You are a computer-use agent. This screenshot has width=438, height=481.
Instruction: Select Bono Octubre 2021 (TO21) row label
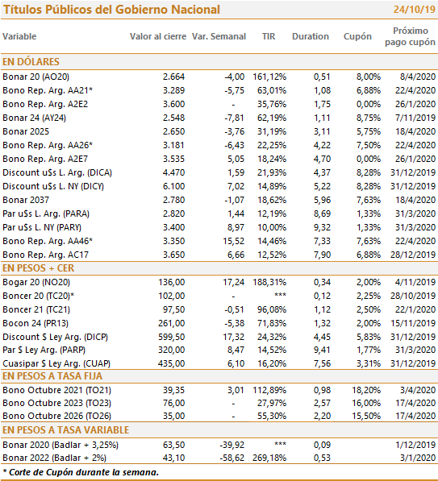[56, 390]
